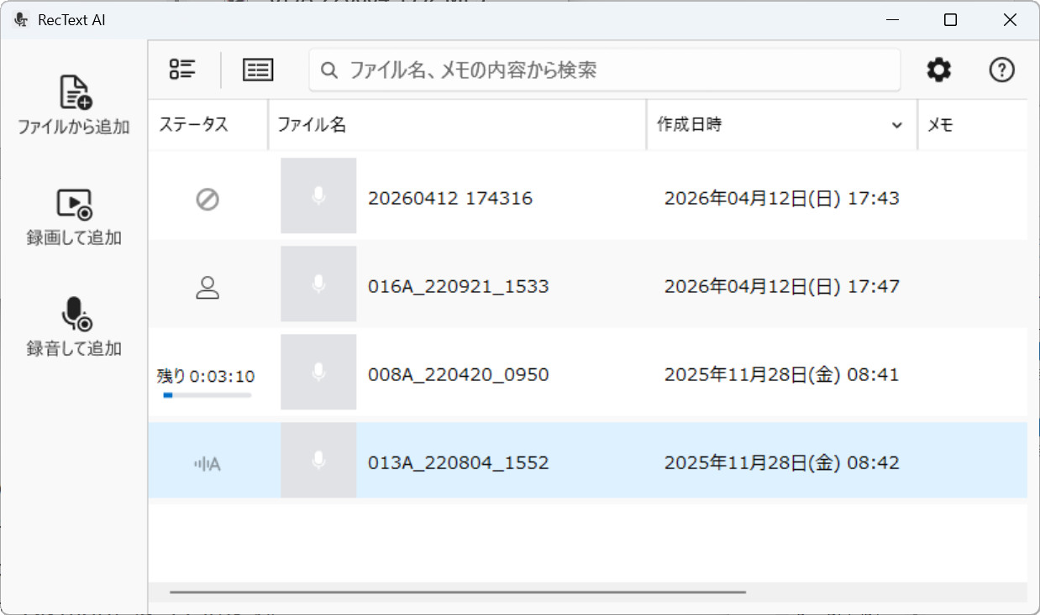The image size is (1040, 615).
Task: Click the cancelled status icon on first row
Action: tap(207, 199)
